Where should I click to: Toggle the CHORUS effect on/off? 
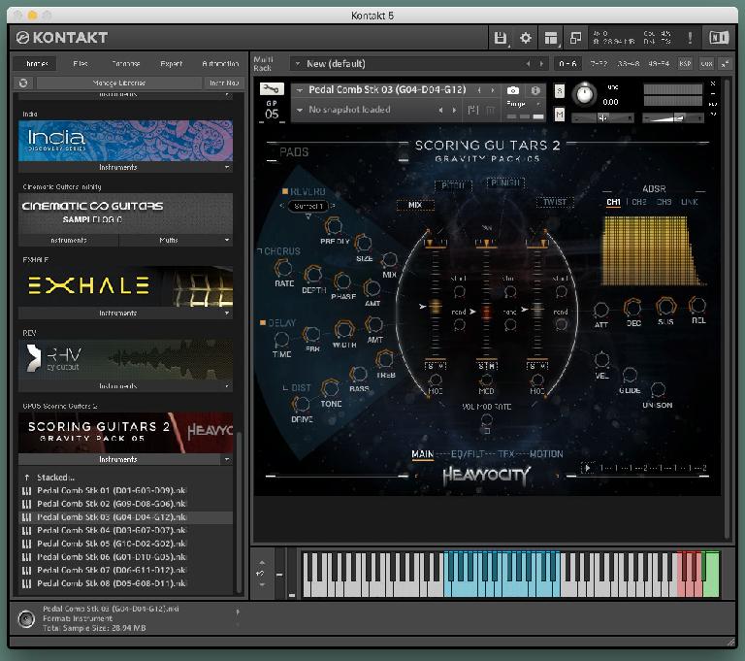coord(260,250)
